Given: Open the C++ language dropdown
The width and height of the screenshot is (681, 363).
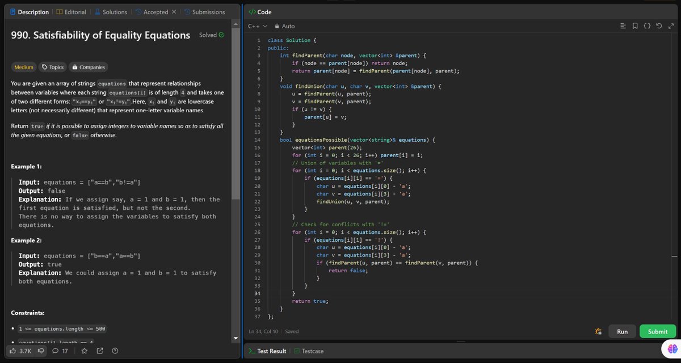Looking at the screenshot, I should [258, 26].
